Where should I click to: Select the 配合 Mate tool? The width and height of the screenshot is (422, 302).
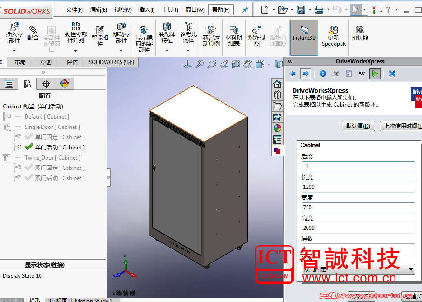[32, 33]
